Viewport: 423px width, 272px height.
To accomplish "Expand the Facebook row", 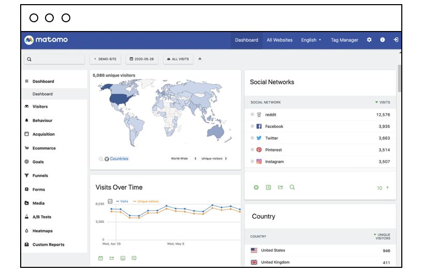I will coord(252,126).
